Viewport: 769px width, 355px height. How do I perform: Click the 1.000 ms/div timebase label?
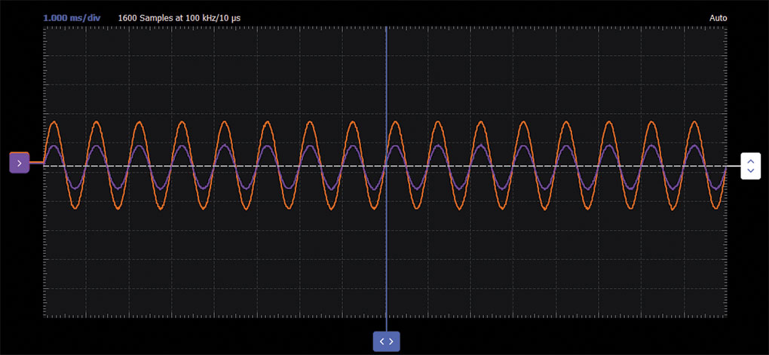72,18
